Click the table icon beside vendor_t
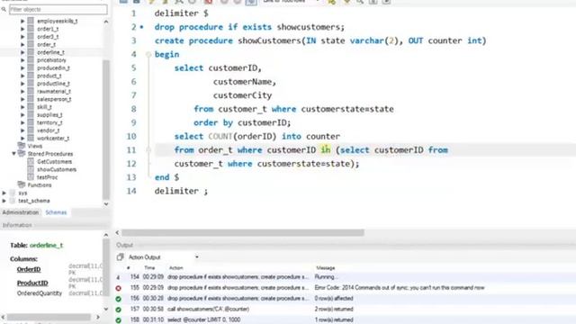576x324 pixels. [x=31, y=130]
